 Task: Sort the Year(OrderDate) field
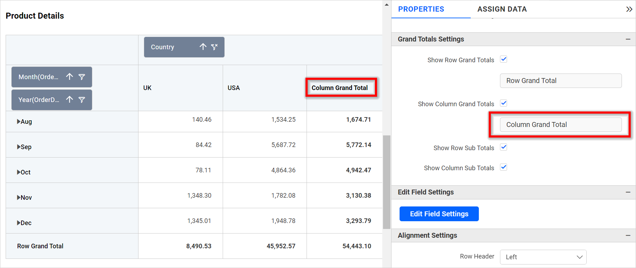tap(69, 100)
